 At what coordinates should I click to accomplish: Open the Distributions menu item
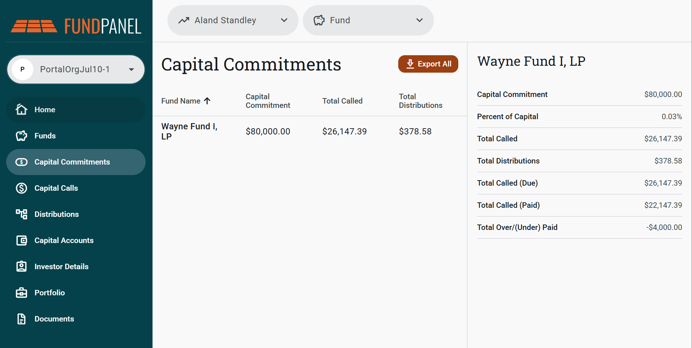tap(76, 214)
